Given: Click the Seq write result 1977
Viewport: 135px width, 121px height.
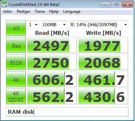Looking at the screenshot, I should point(103,45).
